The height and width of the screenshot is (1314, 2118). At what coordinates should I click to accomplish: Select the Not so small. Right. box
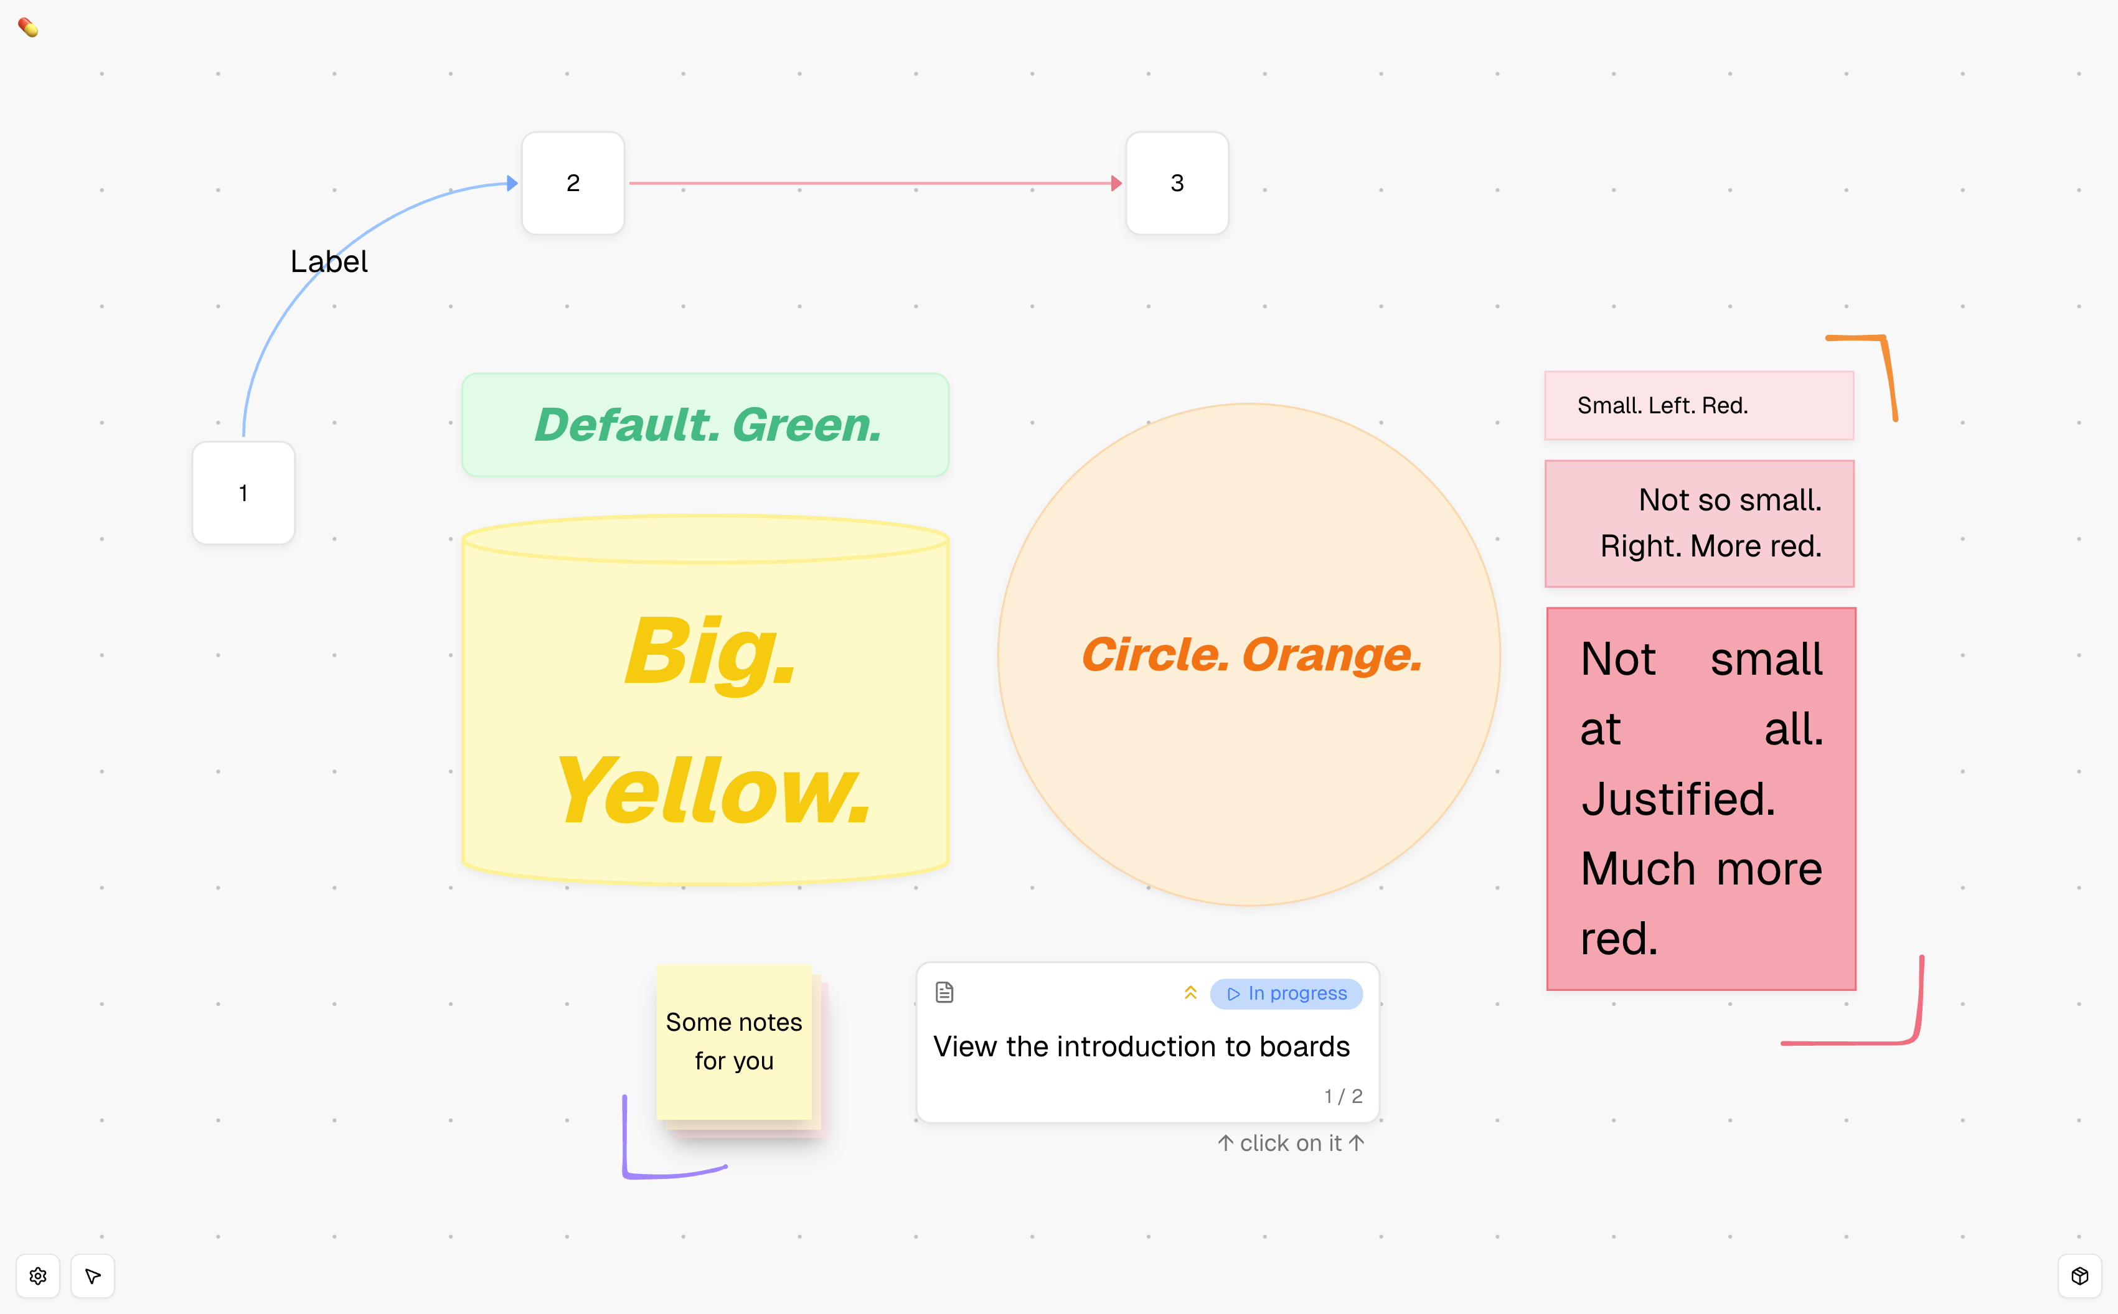tap(1699, 523)
